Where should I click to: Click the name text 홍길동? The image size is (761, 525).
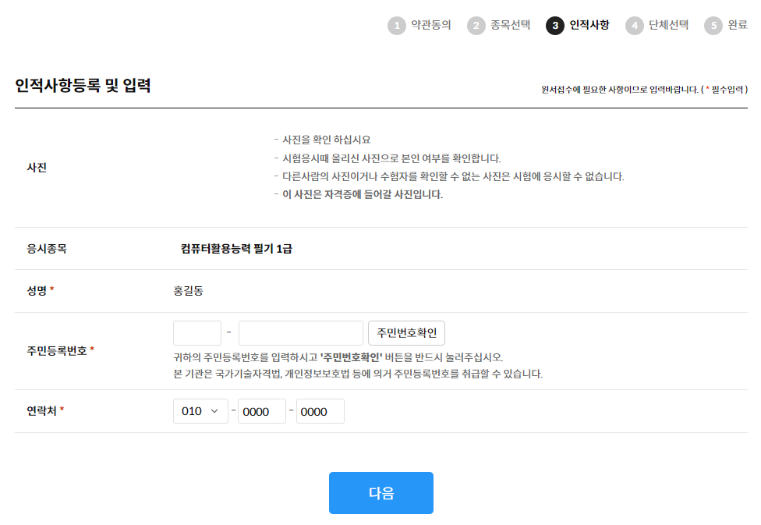pyautogui.click(x=188, y=291)
